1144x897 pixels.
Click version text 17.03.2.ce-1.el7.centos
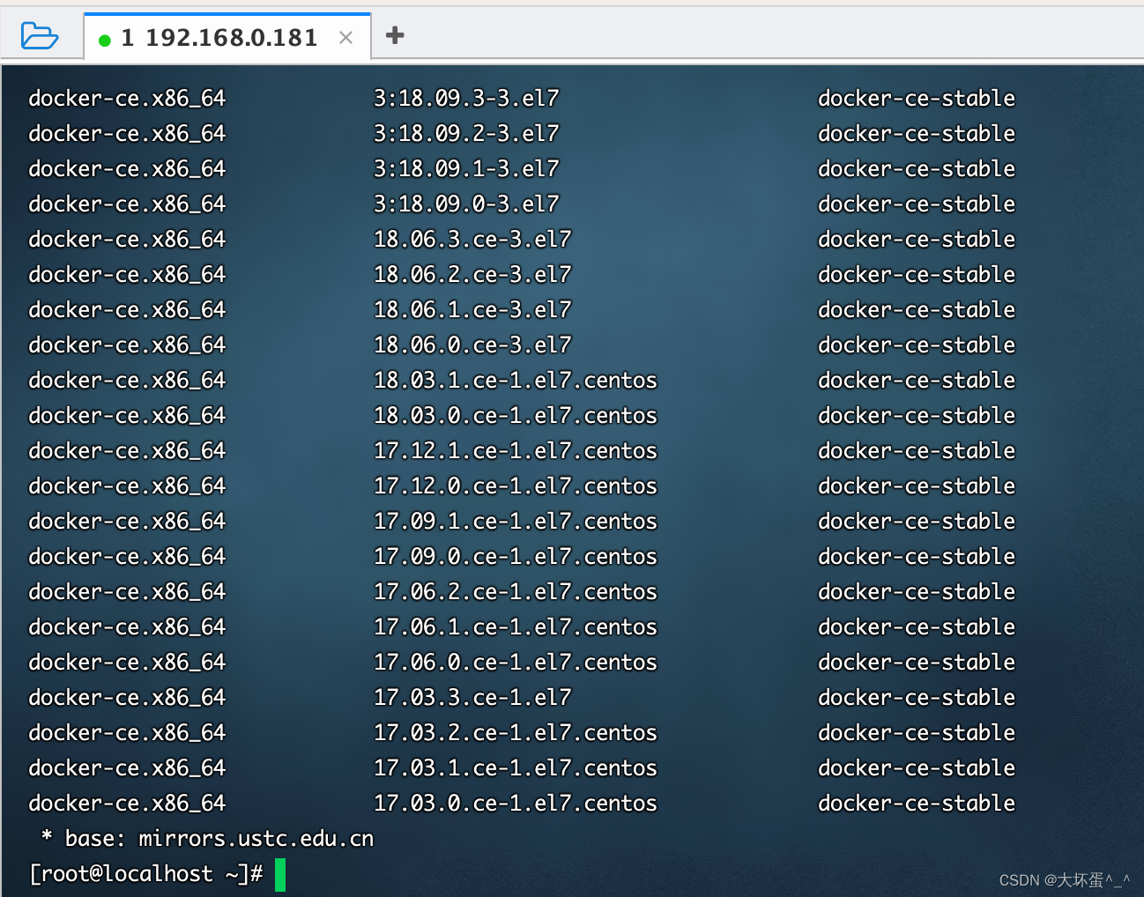[x=516, y=732]
